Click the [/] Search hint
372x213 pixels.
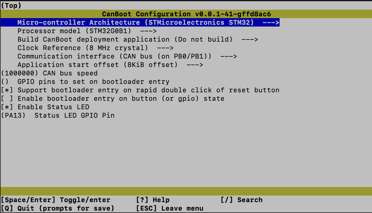pos(241,200)
